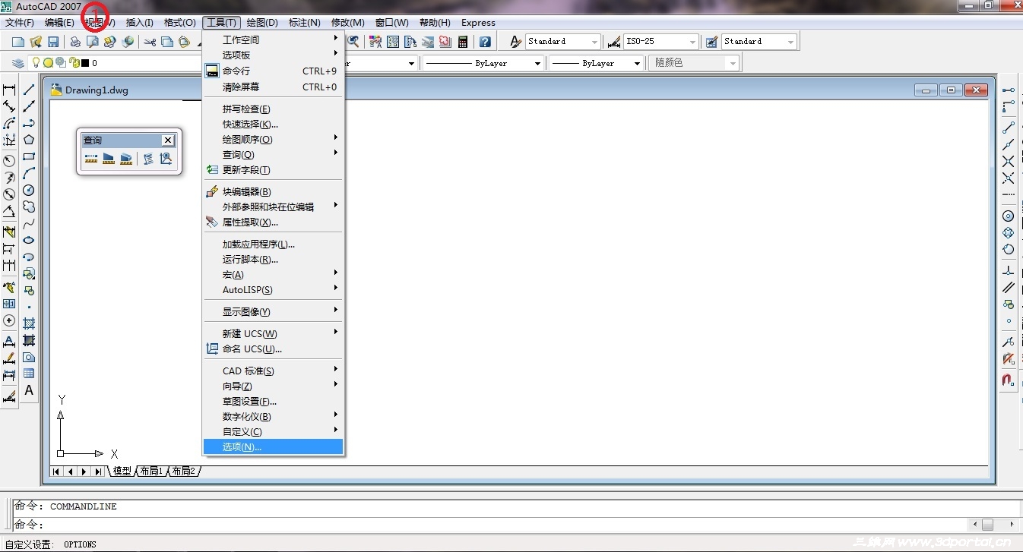Click the black layer color swatch

coord(85,64)
